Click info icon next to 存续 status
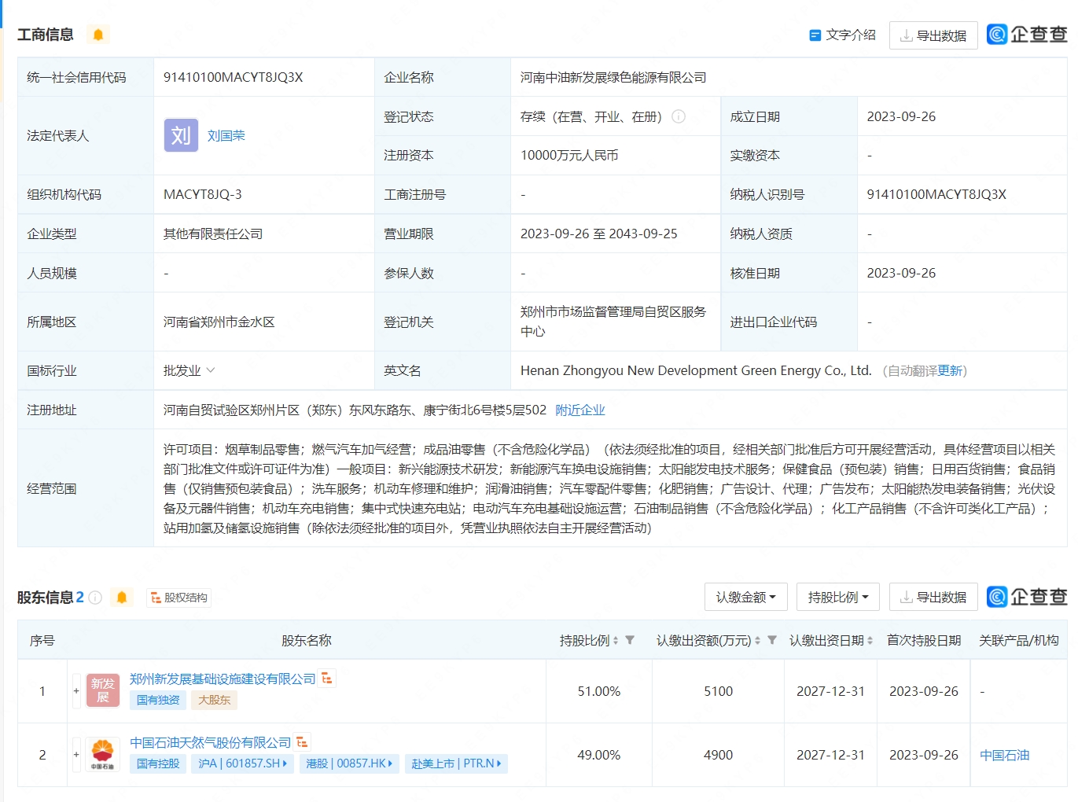 679,116
